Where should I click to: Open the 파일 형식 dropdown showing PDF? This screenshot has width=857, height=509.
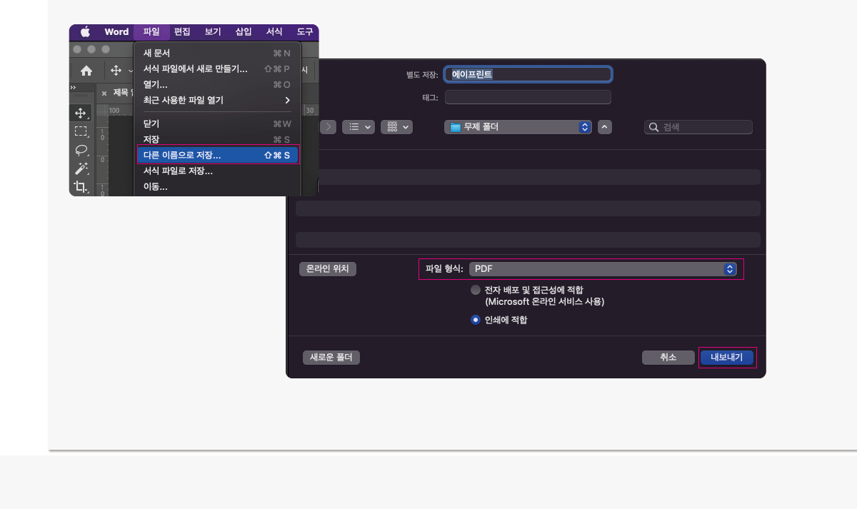tap(605, 269)
